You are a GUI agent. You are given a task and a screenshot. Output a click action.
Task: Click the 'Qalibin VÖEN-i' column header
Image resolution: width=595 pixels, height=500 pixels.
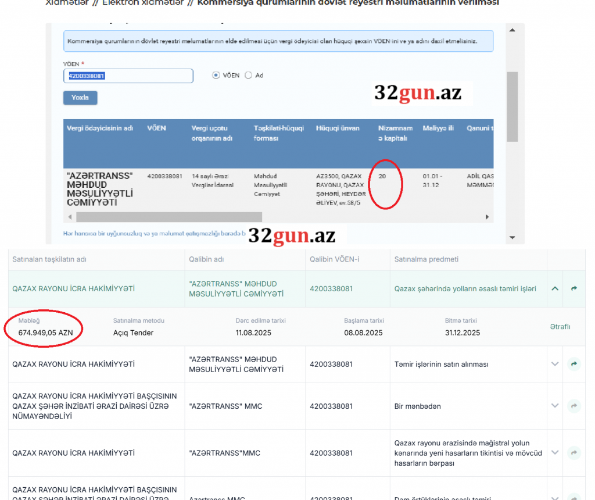(334, 259)
